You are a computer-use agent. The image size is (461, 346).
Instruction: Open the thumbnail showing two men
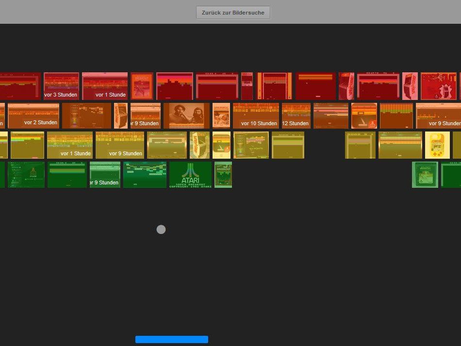[186, 115]
